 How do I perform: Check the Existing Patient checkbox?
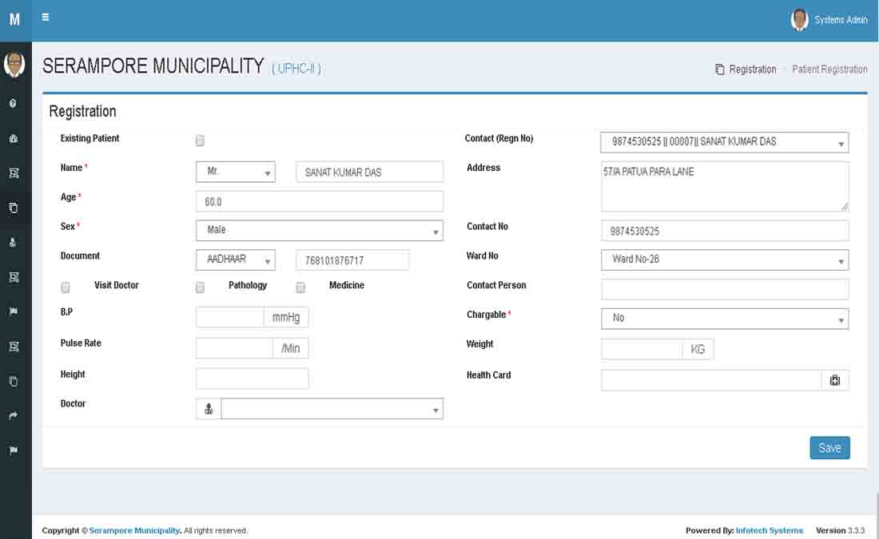201,141
